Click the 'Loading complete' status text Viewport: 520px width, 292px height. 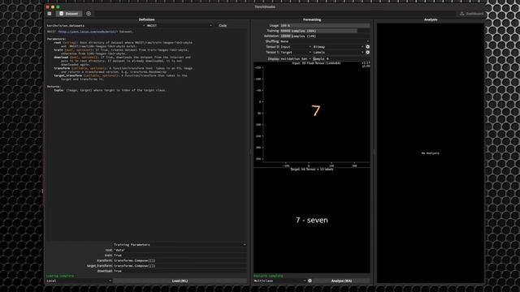point(60,276)
